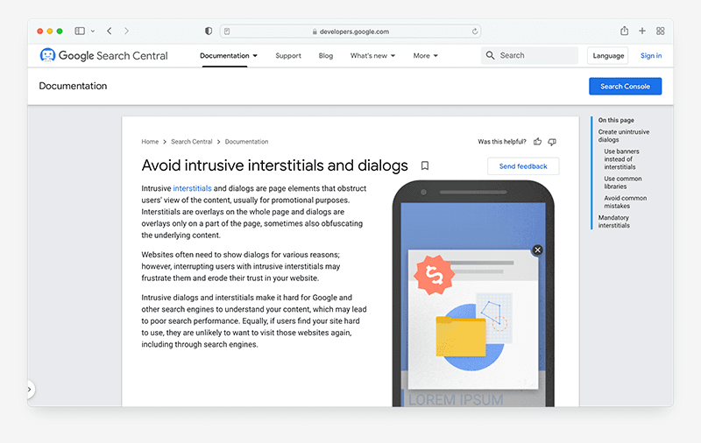Click the Search Central breadcrumb link
The width and height of the screenshot is (701, 443).
192,142
